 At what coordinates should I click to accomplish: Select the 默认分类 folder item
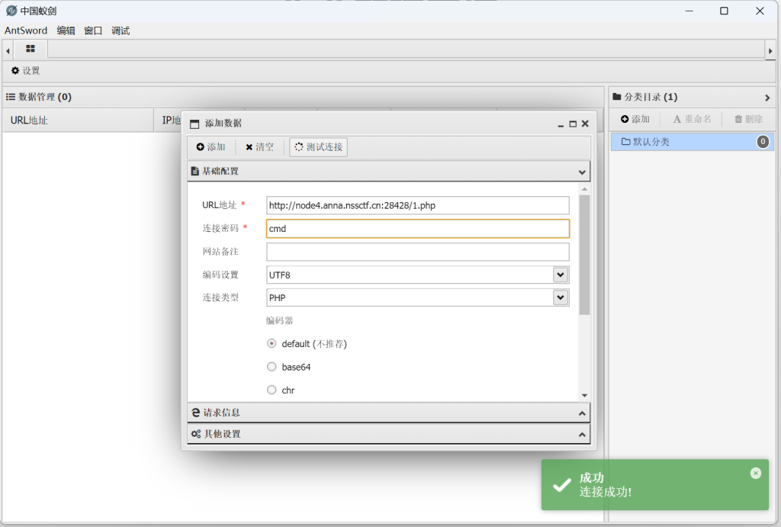[651, 142]
